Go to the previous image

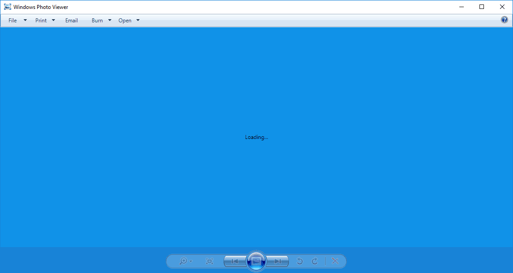pyautogui.click(x=234, y=261)
